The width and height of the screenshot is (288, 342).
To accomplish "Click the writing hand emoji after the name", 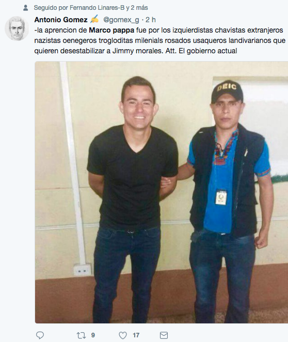I will click(94, 19).
